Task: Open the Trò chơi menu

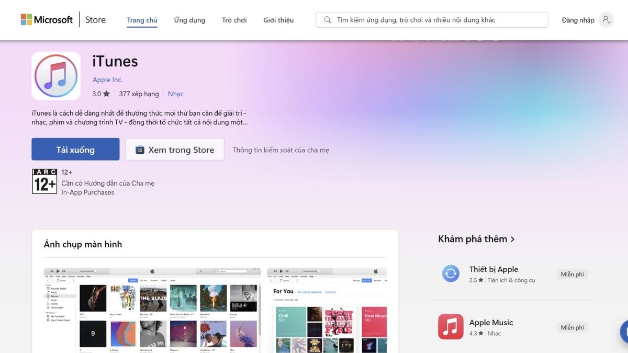Action: point(234,20)
